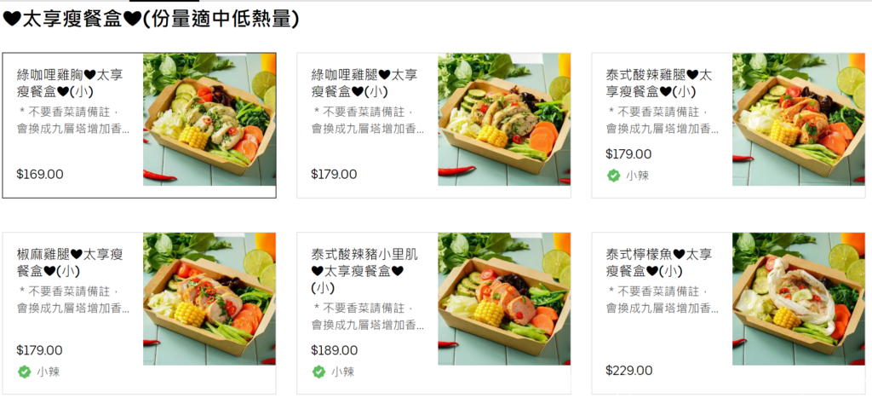Open the 綠咖哩雞胸 meal box photo

click(x=209, y=119)
